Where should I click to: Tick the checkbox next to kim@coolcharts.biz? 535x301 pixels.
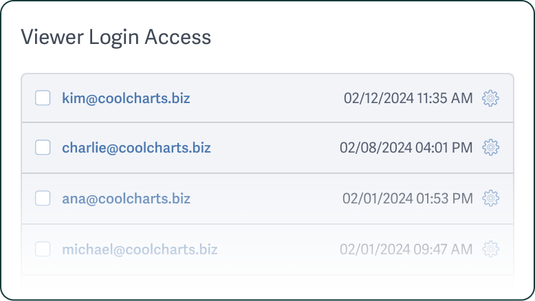pos(43,98)
